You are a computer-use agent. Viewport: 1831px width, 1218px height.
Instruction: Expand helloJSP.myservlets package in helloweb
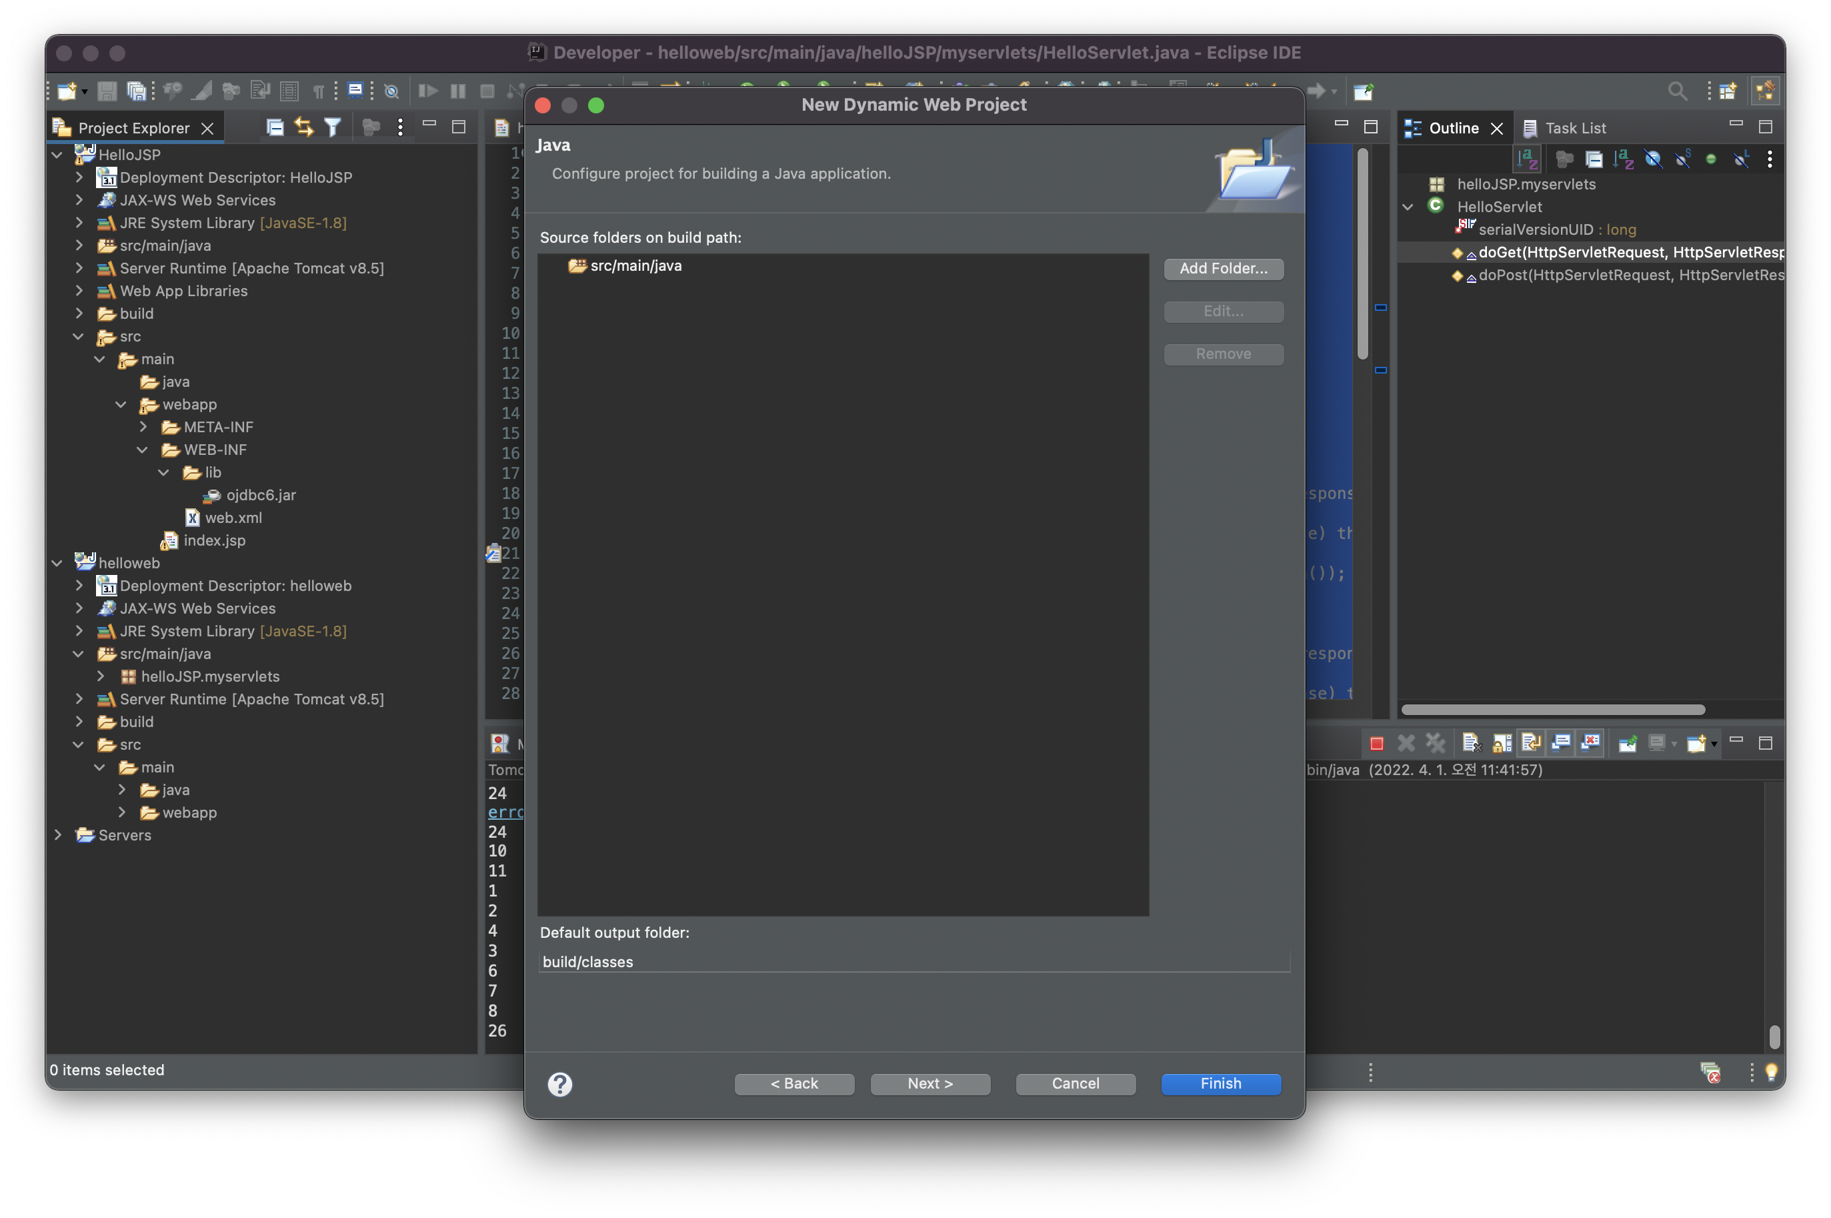click(x=100, y=676)
